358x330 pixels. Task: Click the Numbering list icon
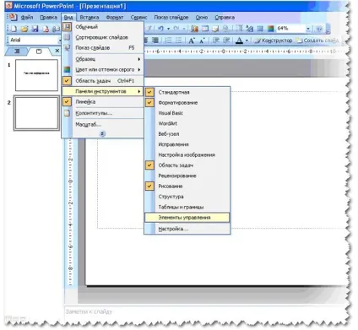click(168, 41)
